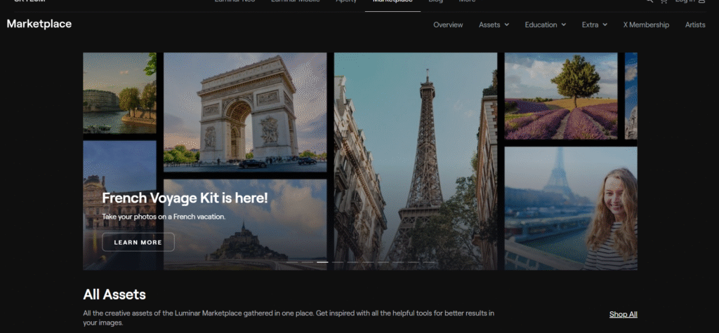
Task: Click the 'All Assets' heading
Action: [114, 294]
